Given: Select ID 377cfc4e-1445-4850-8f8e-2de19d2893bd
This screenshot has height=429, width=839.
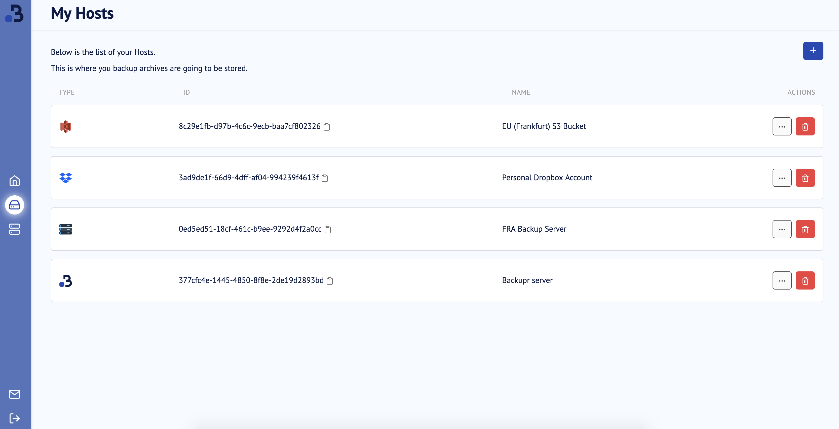Looking at the screenshot, I should coord(251,280).
